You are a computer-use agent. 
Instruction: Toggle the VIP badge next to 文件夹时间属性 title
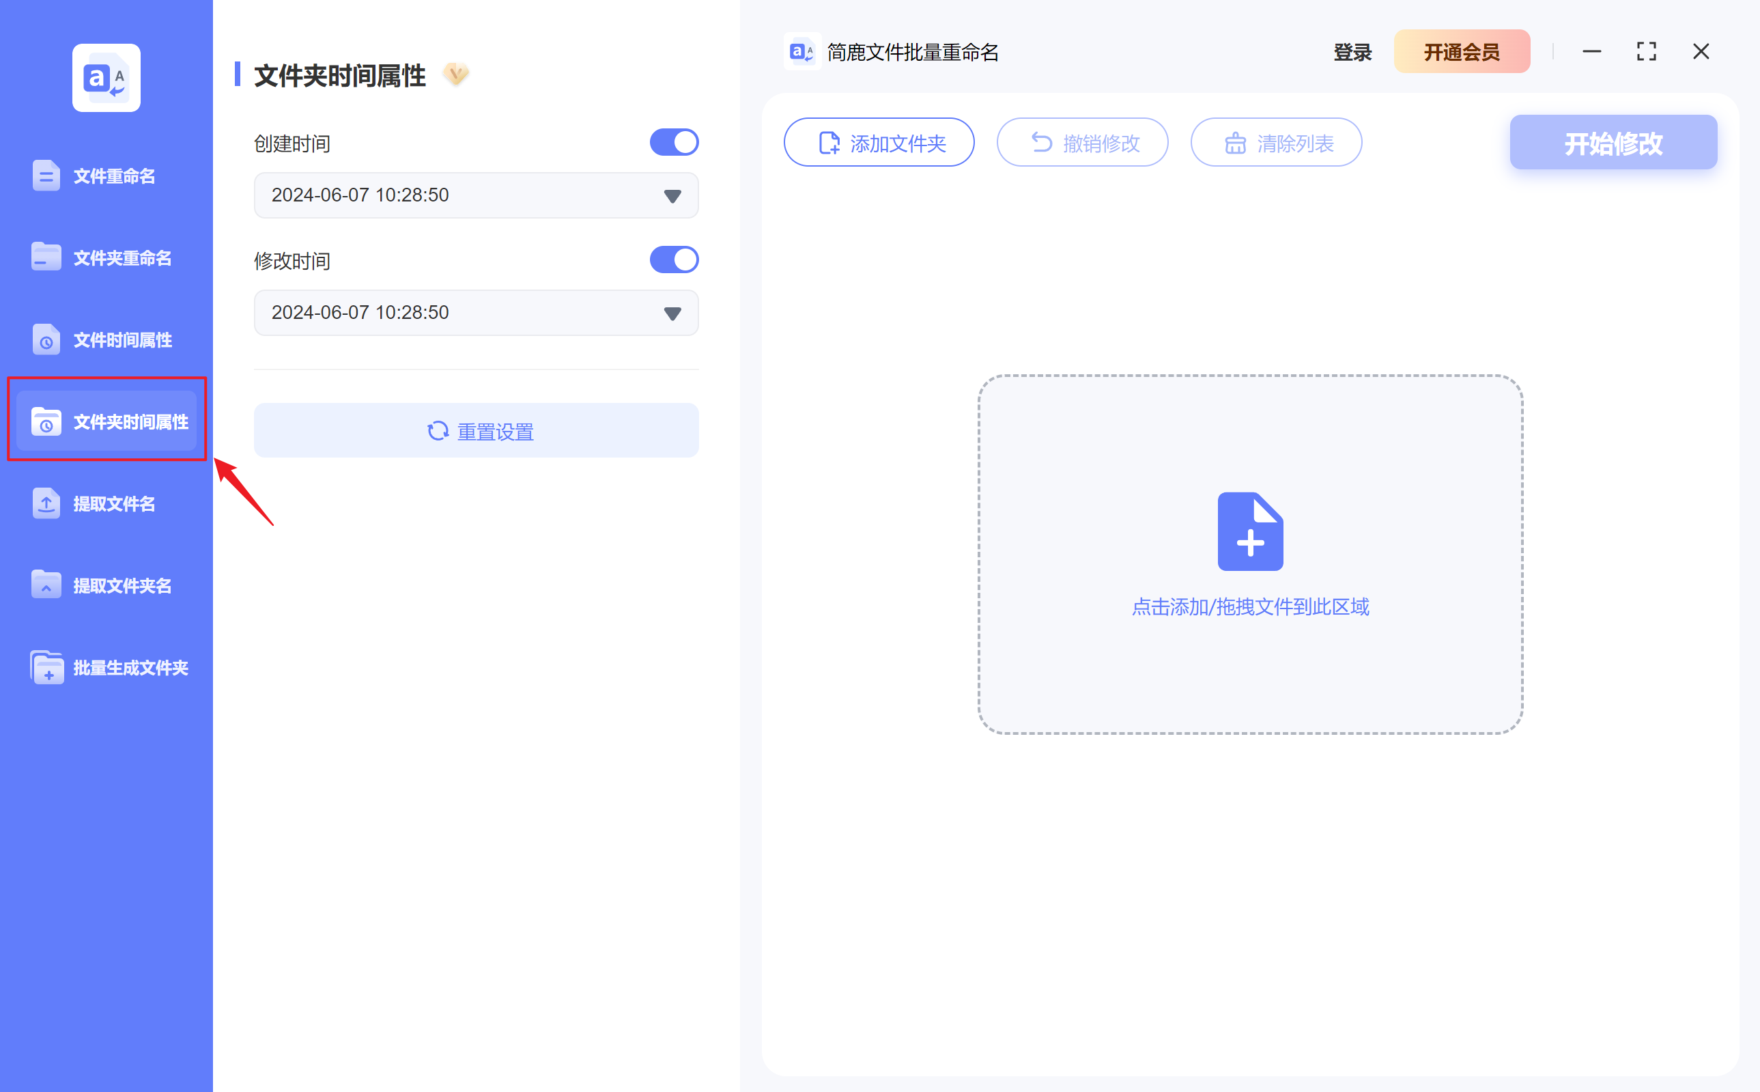tap(456, 74)
